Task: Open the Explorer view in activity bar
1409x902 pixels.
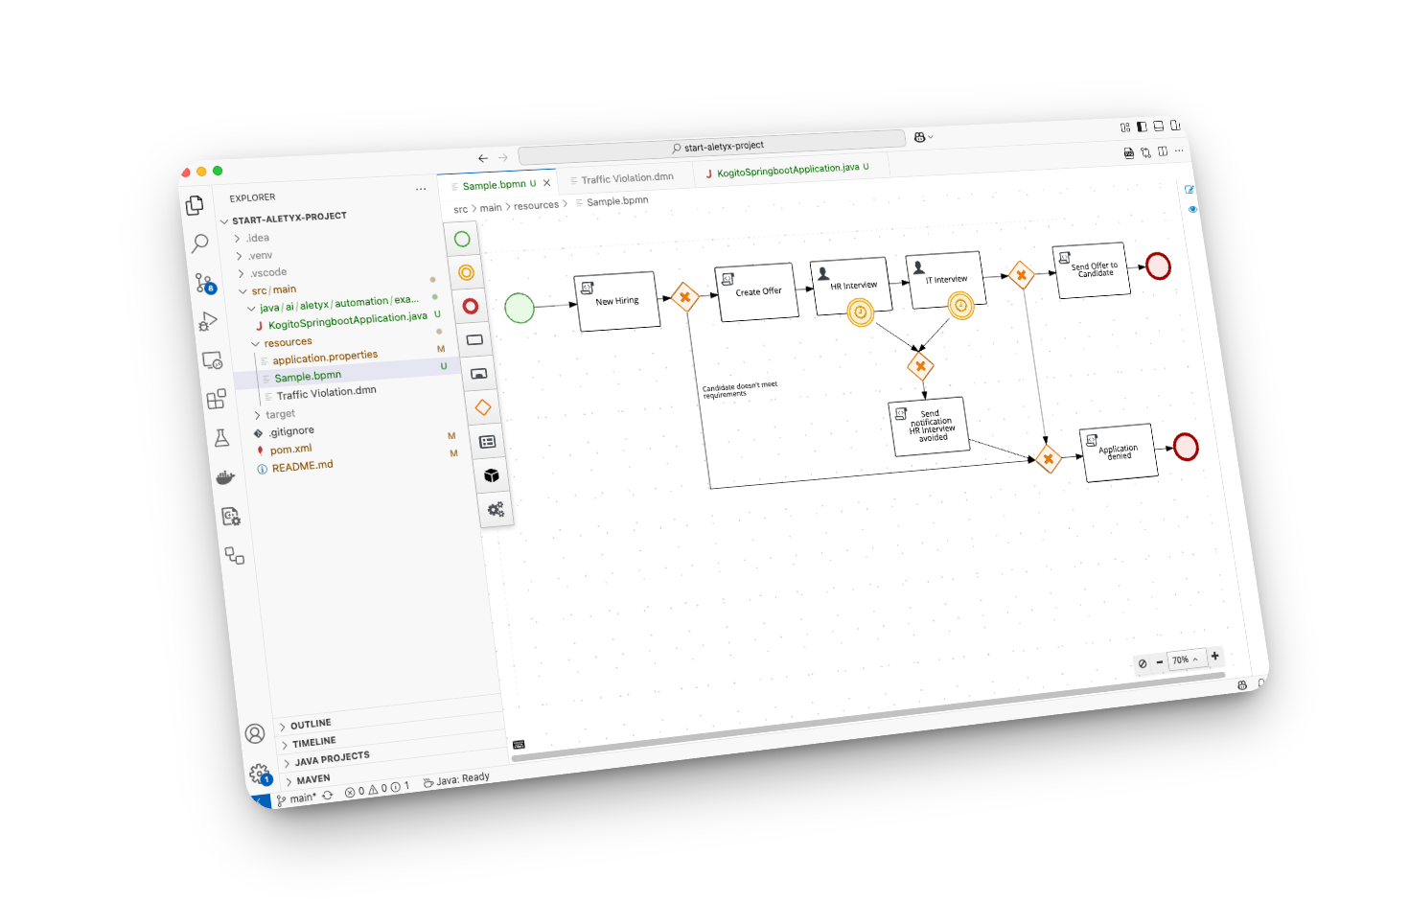Action: [195, 205]
